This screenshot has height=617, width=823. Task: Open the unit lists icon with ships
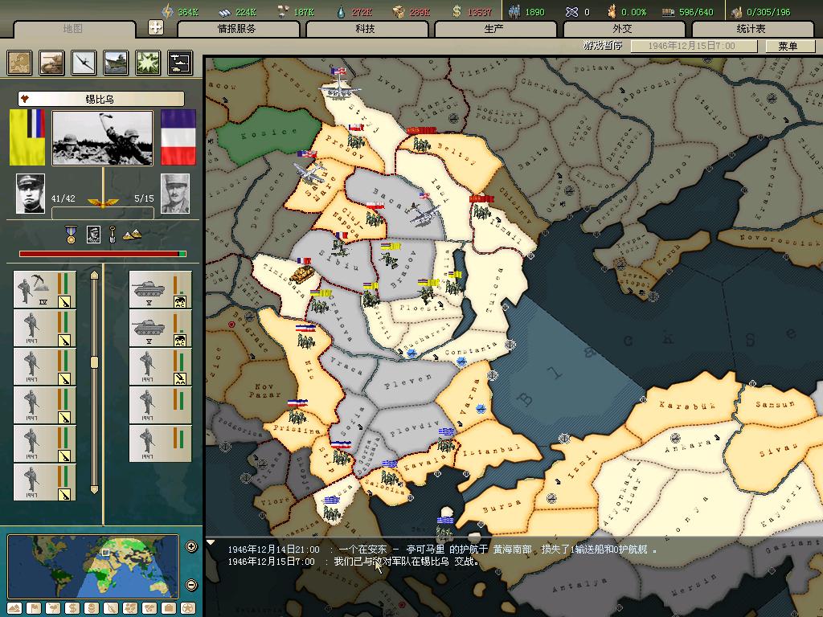coord(179,63)
